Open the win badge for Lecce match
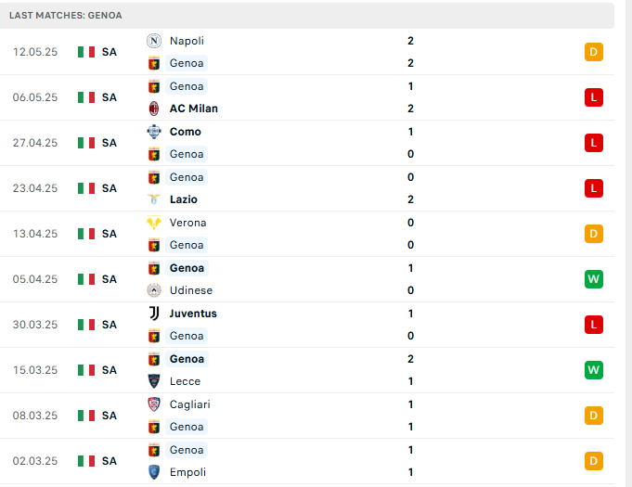The image size is (632, 487). [594, 370]
